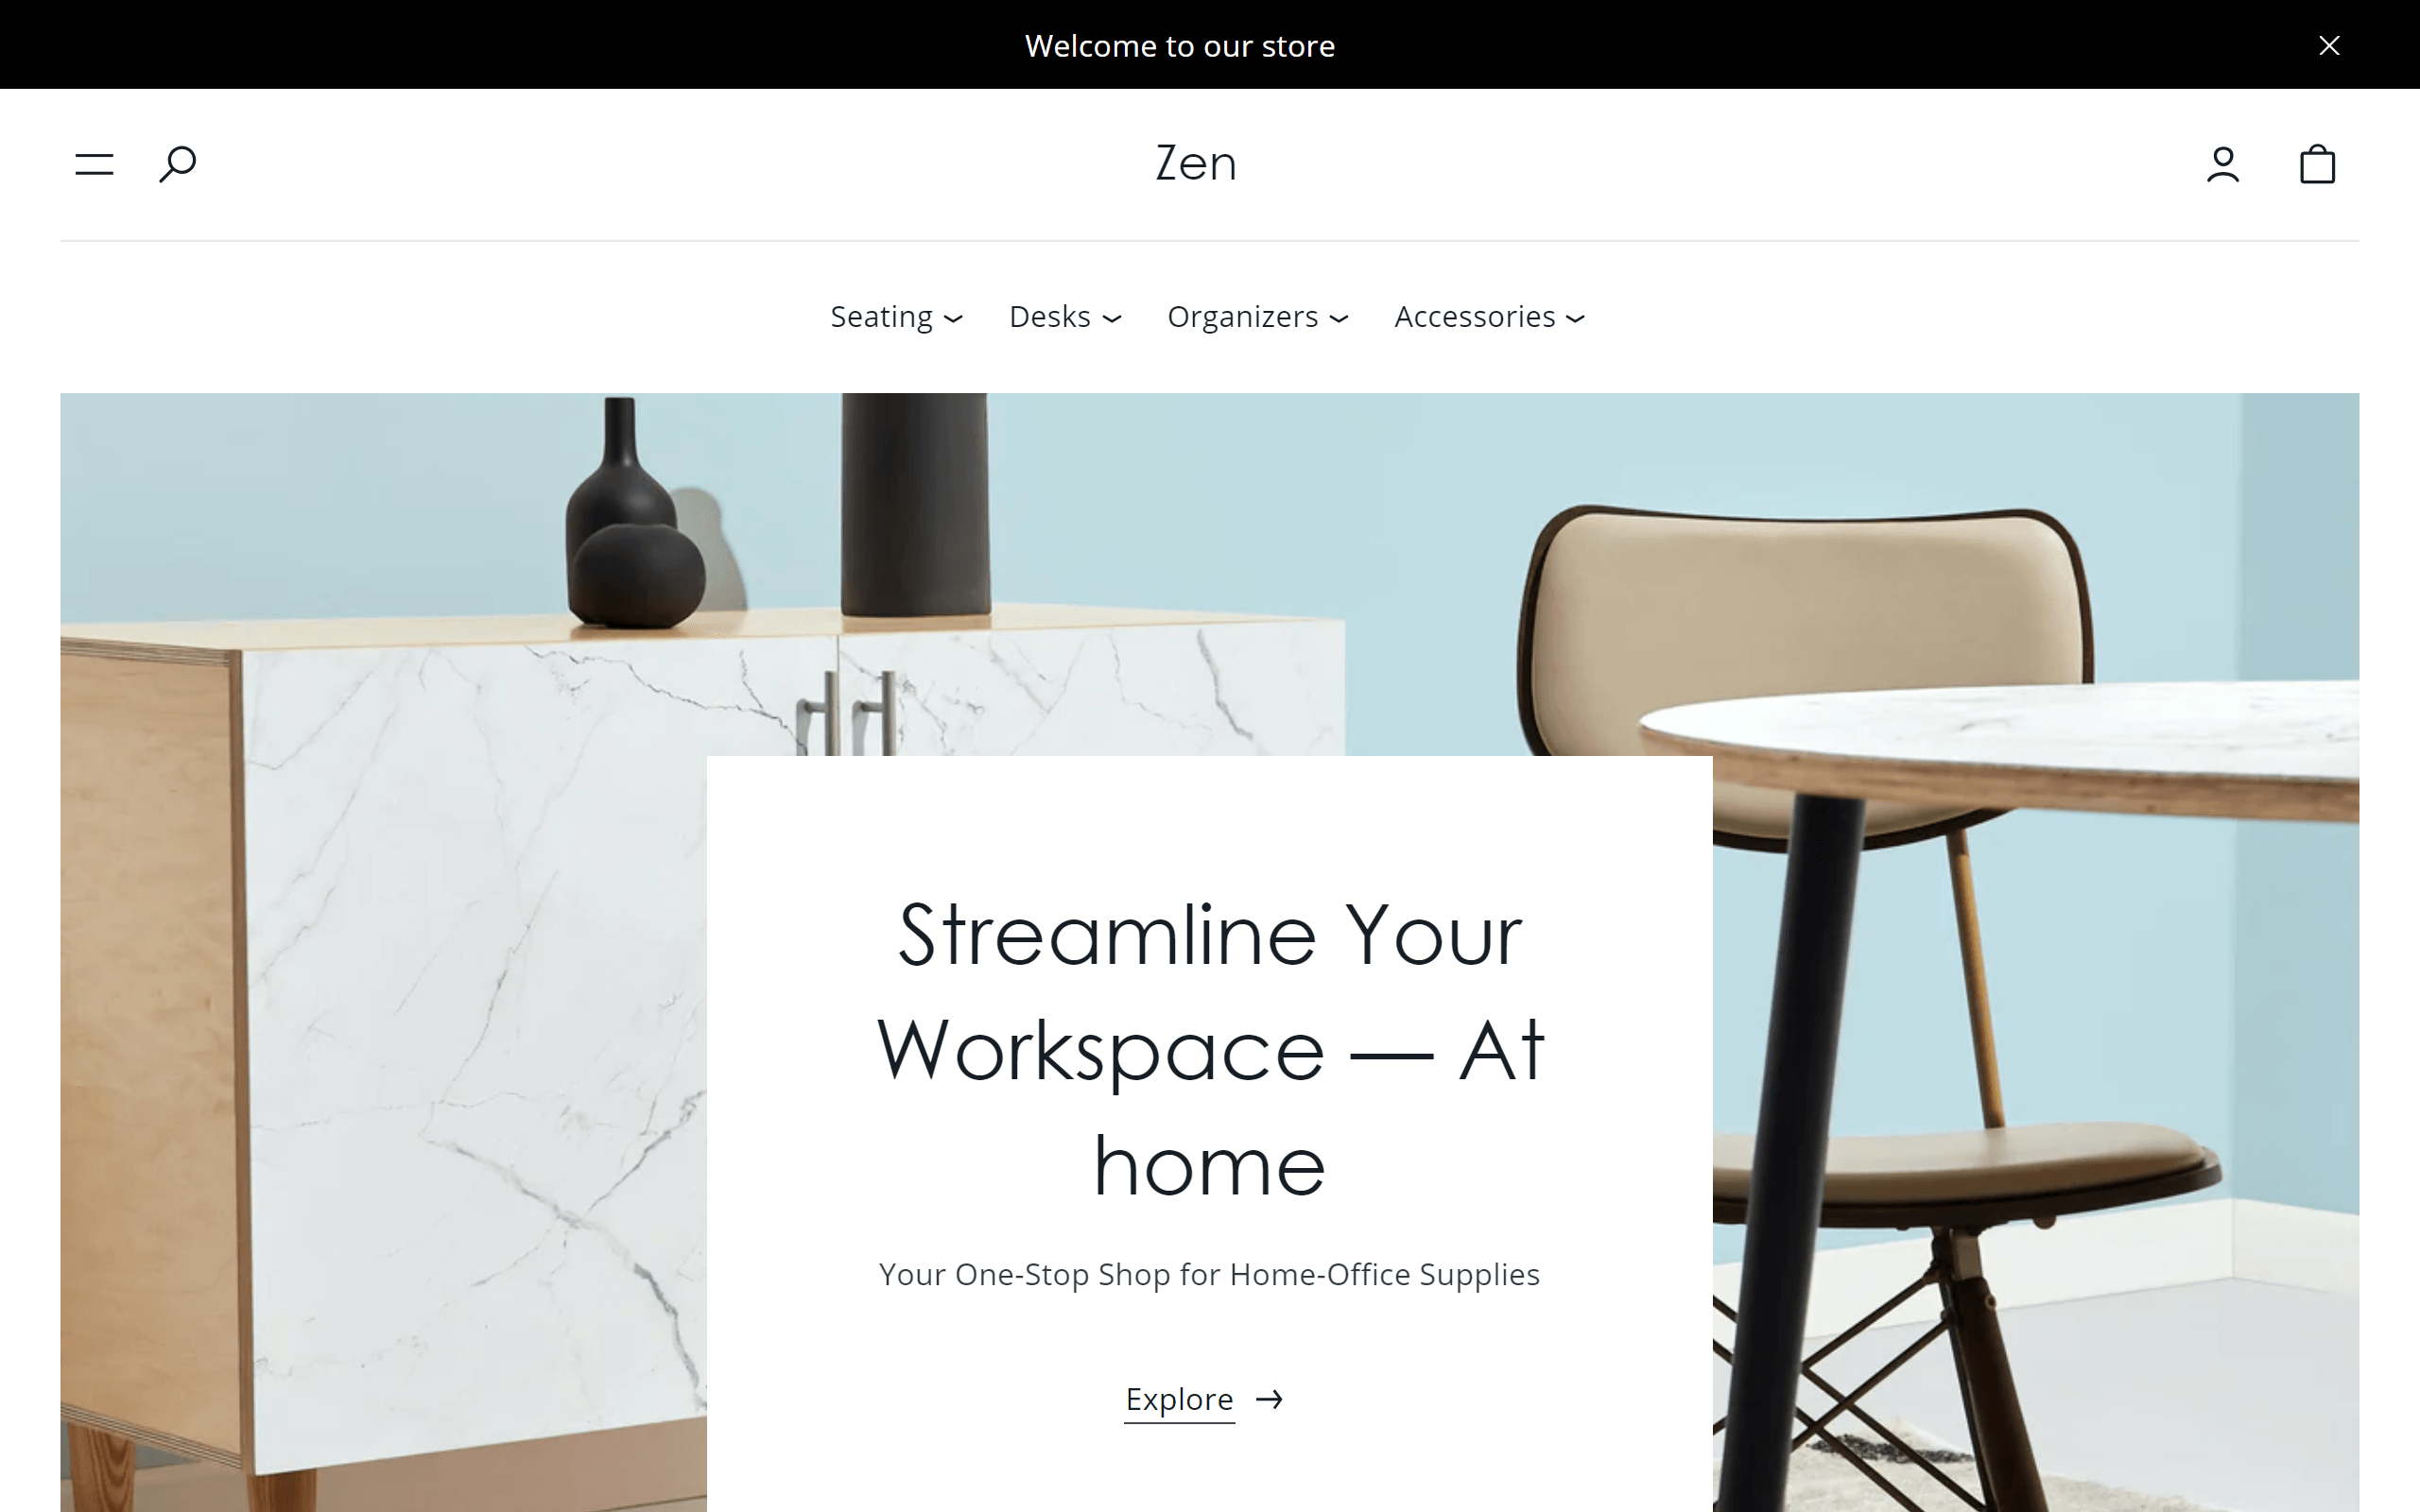Click the search magnifier icon
Screen dimensions: 2420x1512
tap(176, 163)
